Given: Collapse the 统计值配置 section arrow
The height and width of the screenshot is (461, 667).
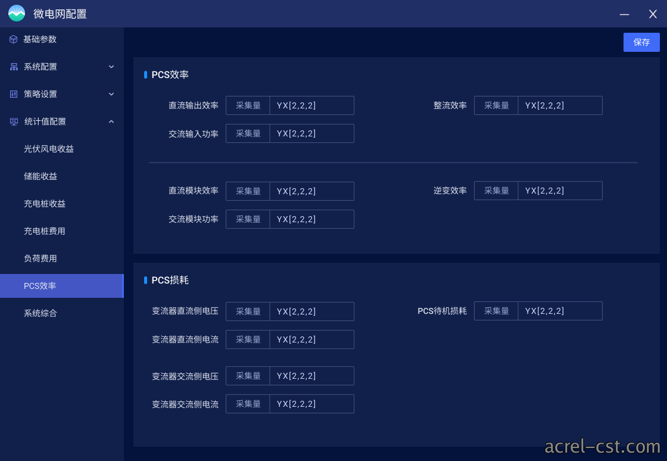Looking at the screenshot, I should tap(111, 122).
